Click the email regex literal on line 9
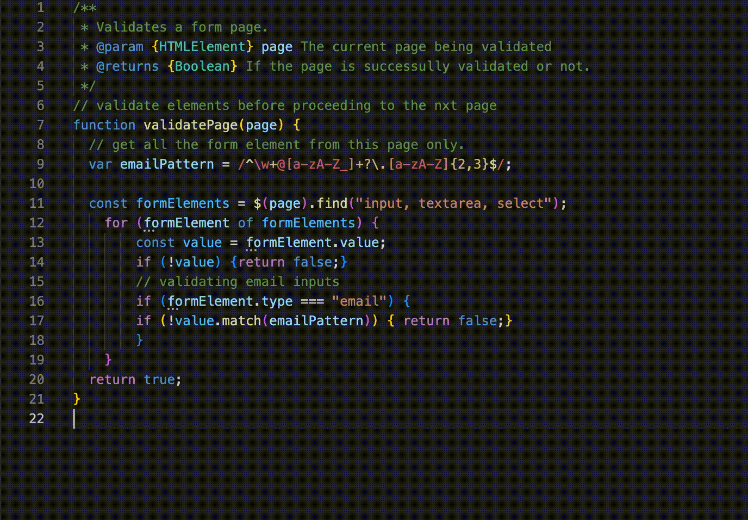748x520 pixels. (371, 164)
